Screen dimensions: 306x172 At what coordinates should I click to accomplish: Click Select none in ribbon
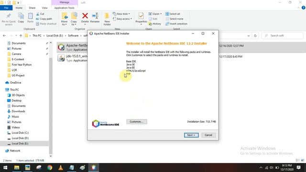point(174,19)
